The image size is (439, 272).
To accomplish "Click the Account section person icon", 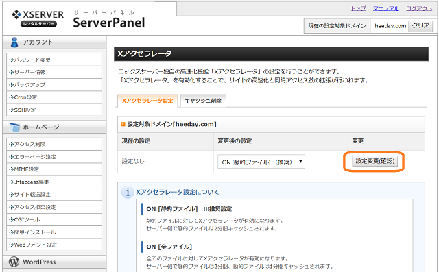I will tap(14, 42).
